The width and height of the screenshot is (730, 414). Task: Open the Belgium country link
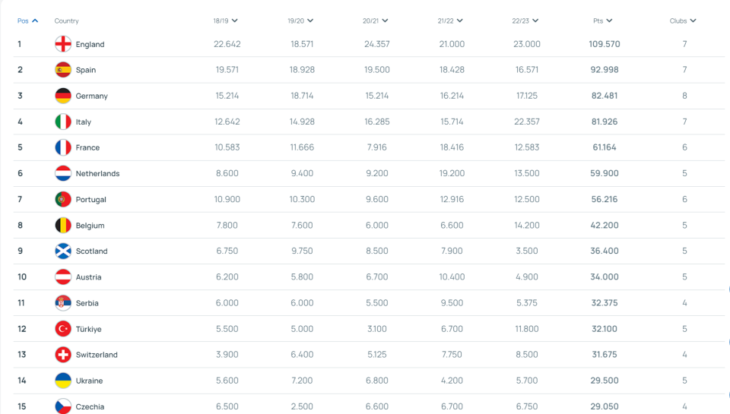(x=90, y=226)
